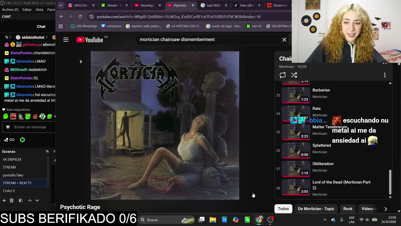The image size is (401, 226).
Task: Switch to the tapir BEBE Google tab
Action: (214, 5)
